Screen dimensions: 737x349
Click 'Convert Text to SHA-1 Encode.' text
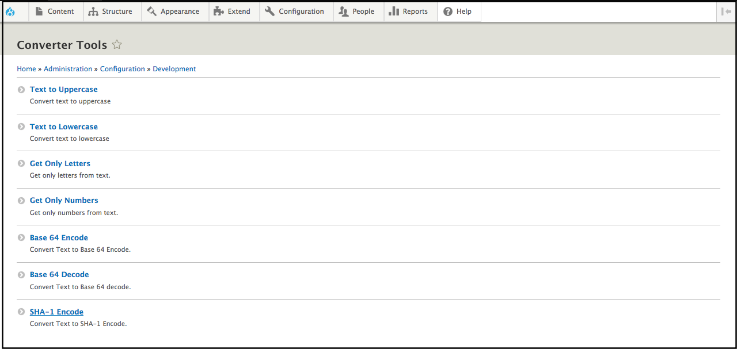(78, 324)
